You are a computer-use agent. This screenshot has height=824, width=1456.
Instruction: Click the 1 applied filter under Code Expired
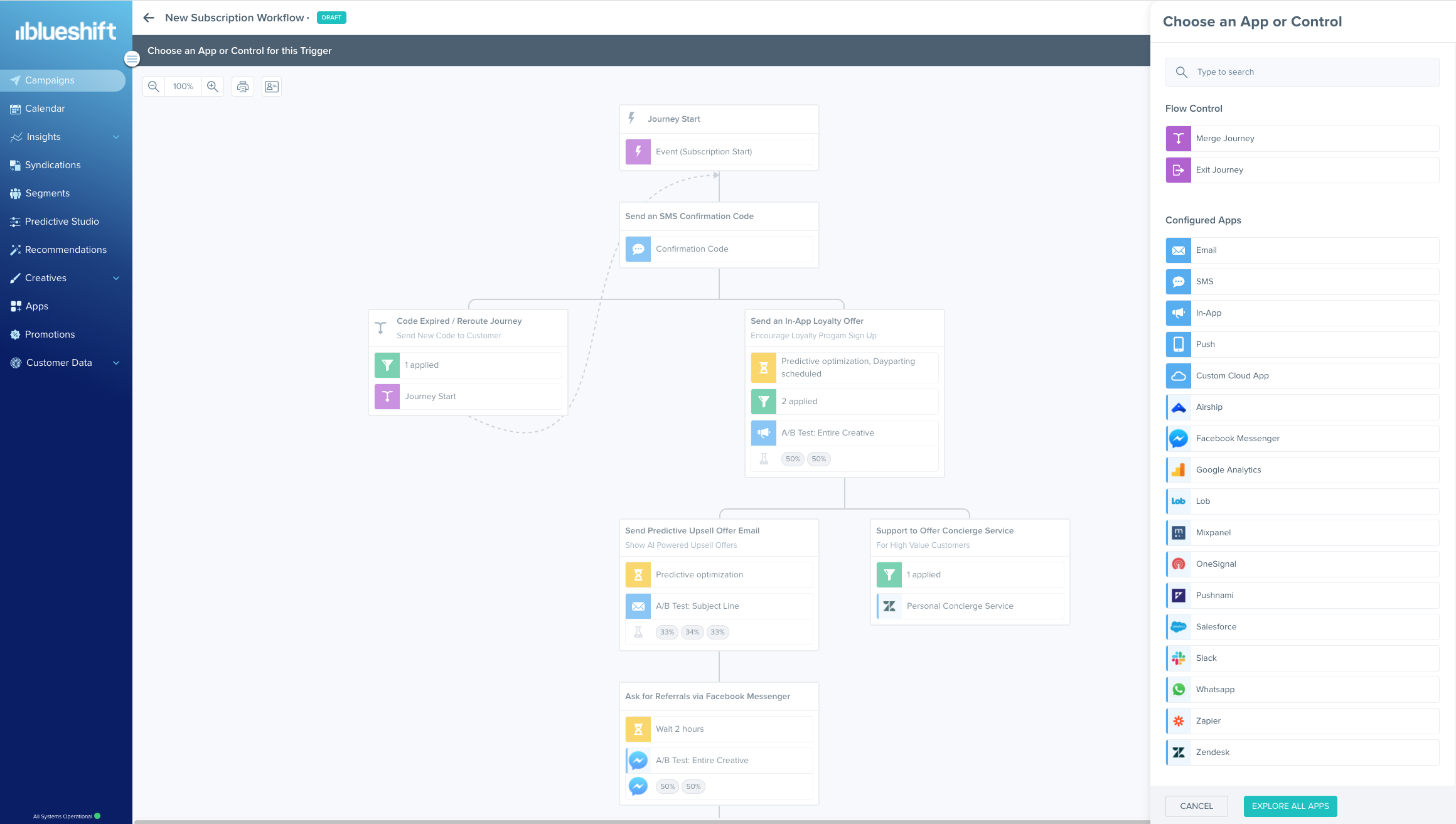(468, 365)
